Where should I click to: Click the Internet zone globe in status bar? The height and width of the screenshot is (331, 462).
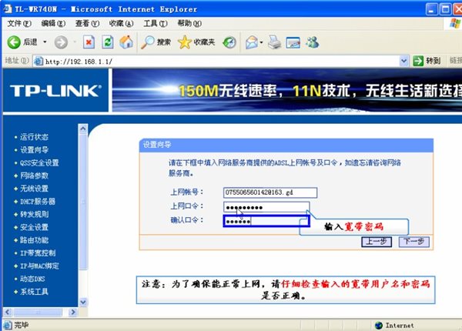click(x=379, y=325)
